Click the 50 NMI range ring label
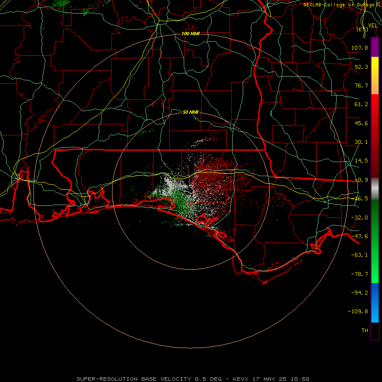The height and width of the screenshot is (382, 382). [x=191, y=112]
